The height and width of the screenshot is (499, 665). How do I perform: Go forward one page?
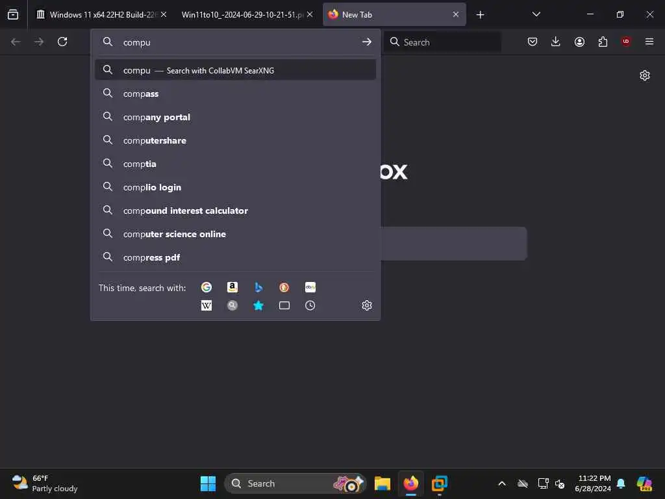click(x=39, y=42)
